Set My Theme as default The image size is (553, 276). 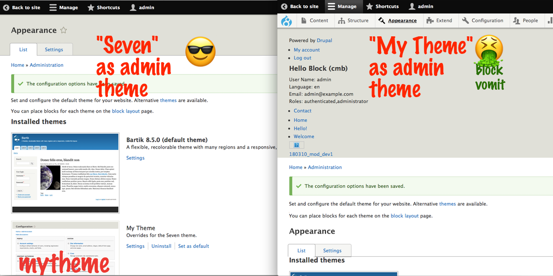(x=194, y=246)
